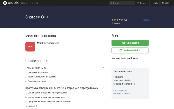
Task: Click You can learn right away text
Action: (x=125, y=58)
